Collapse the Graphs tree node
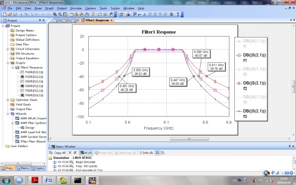This screenshot has height=185, width=296. 8,63
